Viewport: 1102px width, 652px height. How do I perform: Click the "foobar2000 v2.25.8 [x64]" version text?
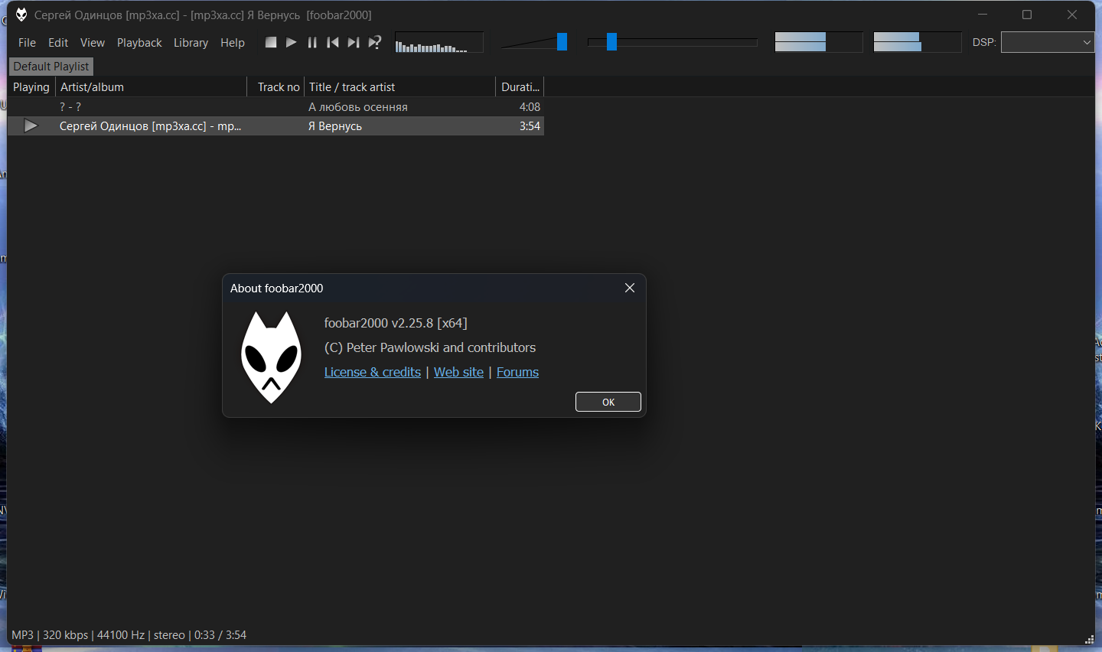click(x=396, y=323)
